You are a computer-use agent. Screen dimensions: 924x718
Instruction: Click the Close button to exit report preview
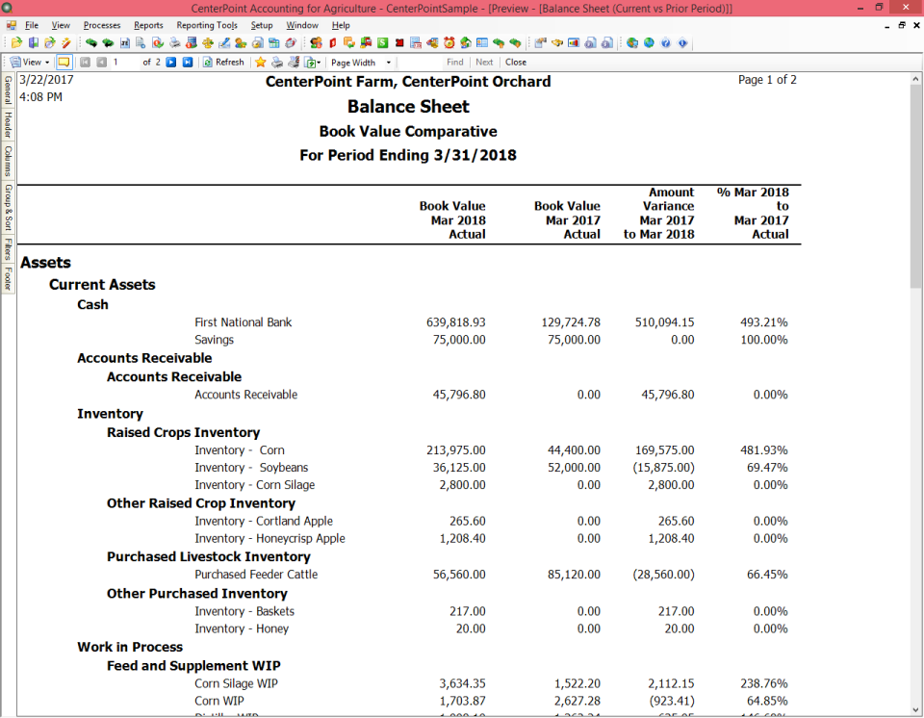click(515, 62)
